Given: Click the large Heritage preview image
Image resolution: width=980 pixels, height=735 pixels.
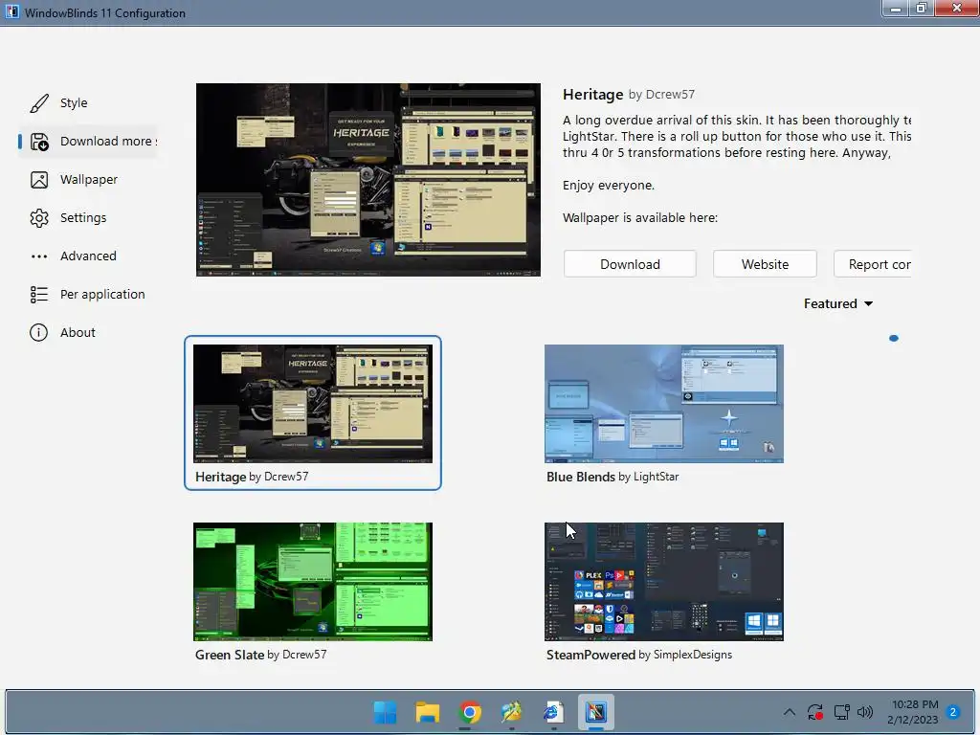Looking at the screenshot, I should pyautogui.click(x=368, y=180).
